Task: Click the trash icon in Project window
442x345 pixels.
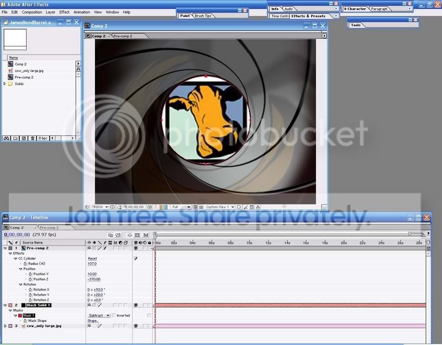Action: tap(33, 138)
